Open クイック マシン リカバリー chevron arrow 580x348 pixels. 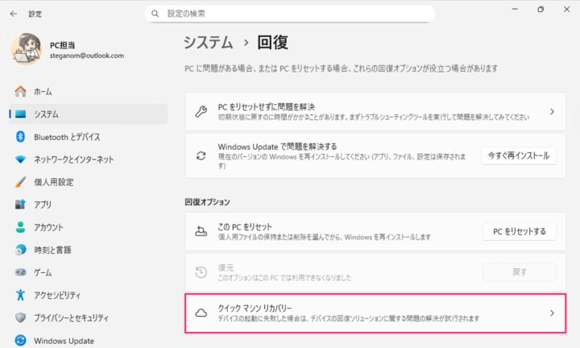(552, 313)
